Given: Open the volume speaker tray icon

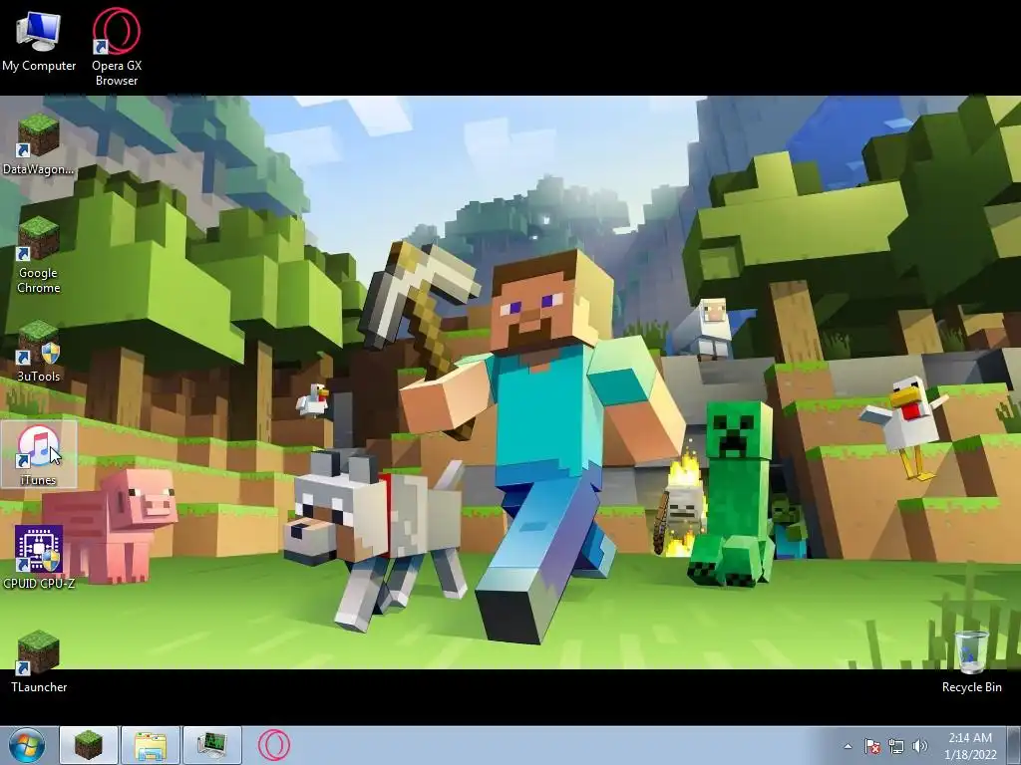Looking at the screenshot, I should click(919, 746).
